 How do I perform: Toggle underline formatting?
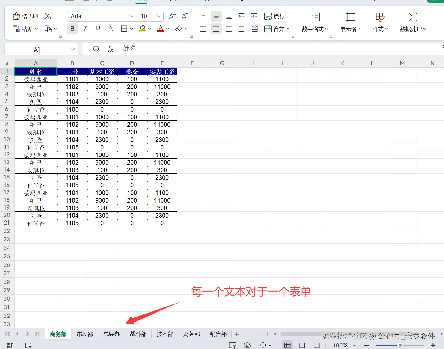pyautogui.click(x=98, y=29)
